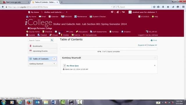Click the browser URL address bar
The width and height of the screenshot is (186, 105).
tap(59, 7)
